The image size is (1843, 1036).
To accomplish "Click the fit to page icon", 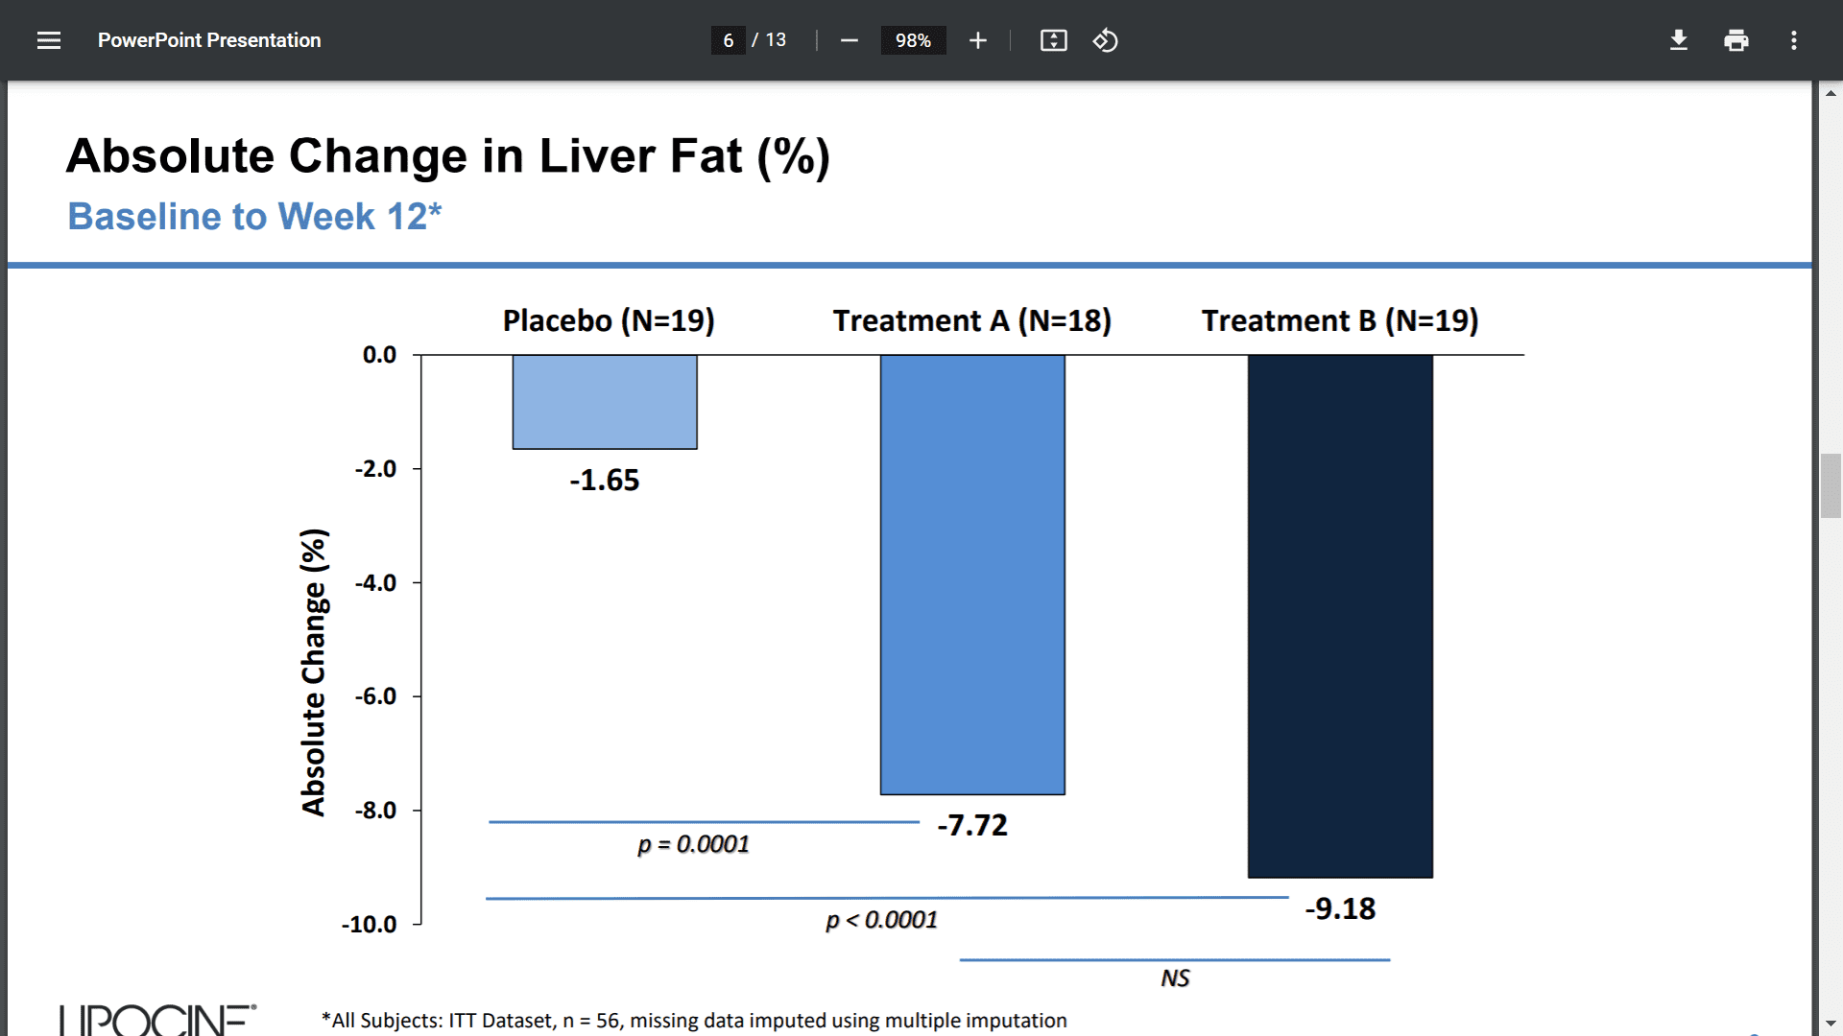I will [x=1053, y=40].
